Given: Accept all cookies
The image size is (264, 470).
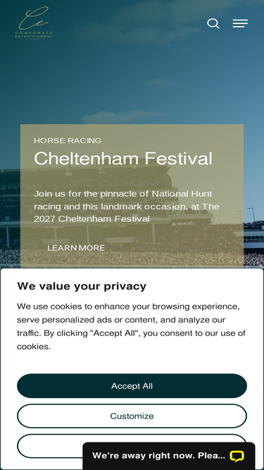Looking at the screenshot, I should click(132, 385).
